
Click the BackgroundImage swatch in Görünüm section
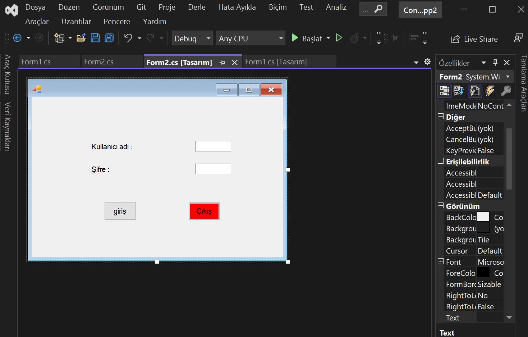tap(483, 228)
